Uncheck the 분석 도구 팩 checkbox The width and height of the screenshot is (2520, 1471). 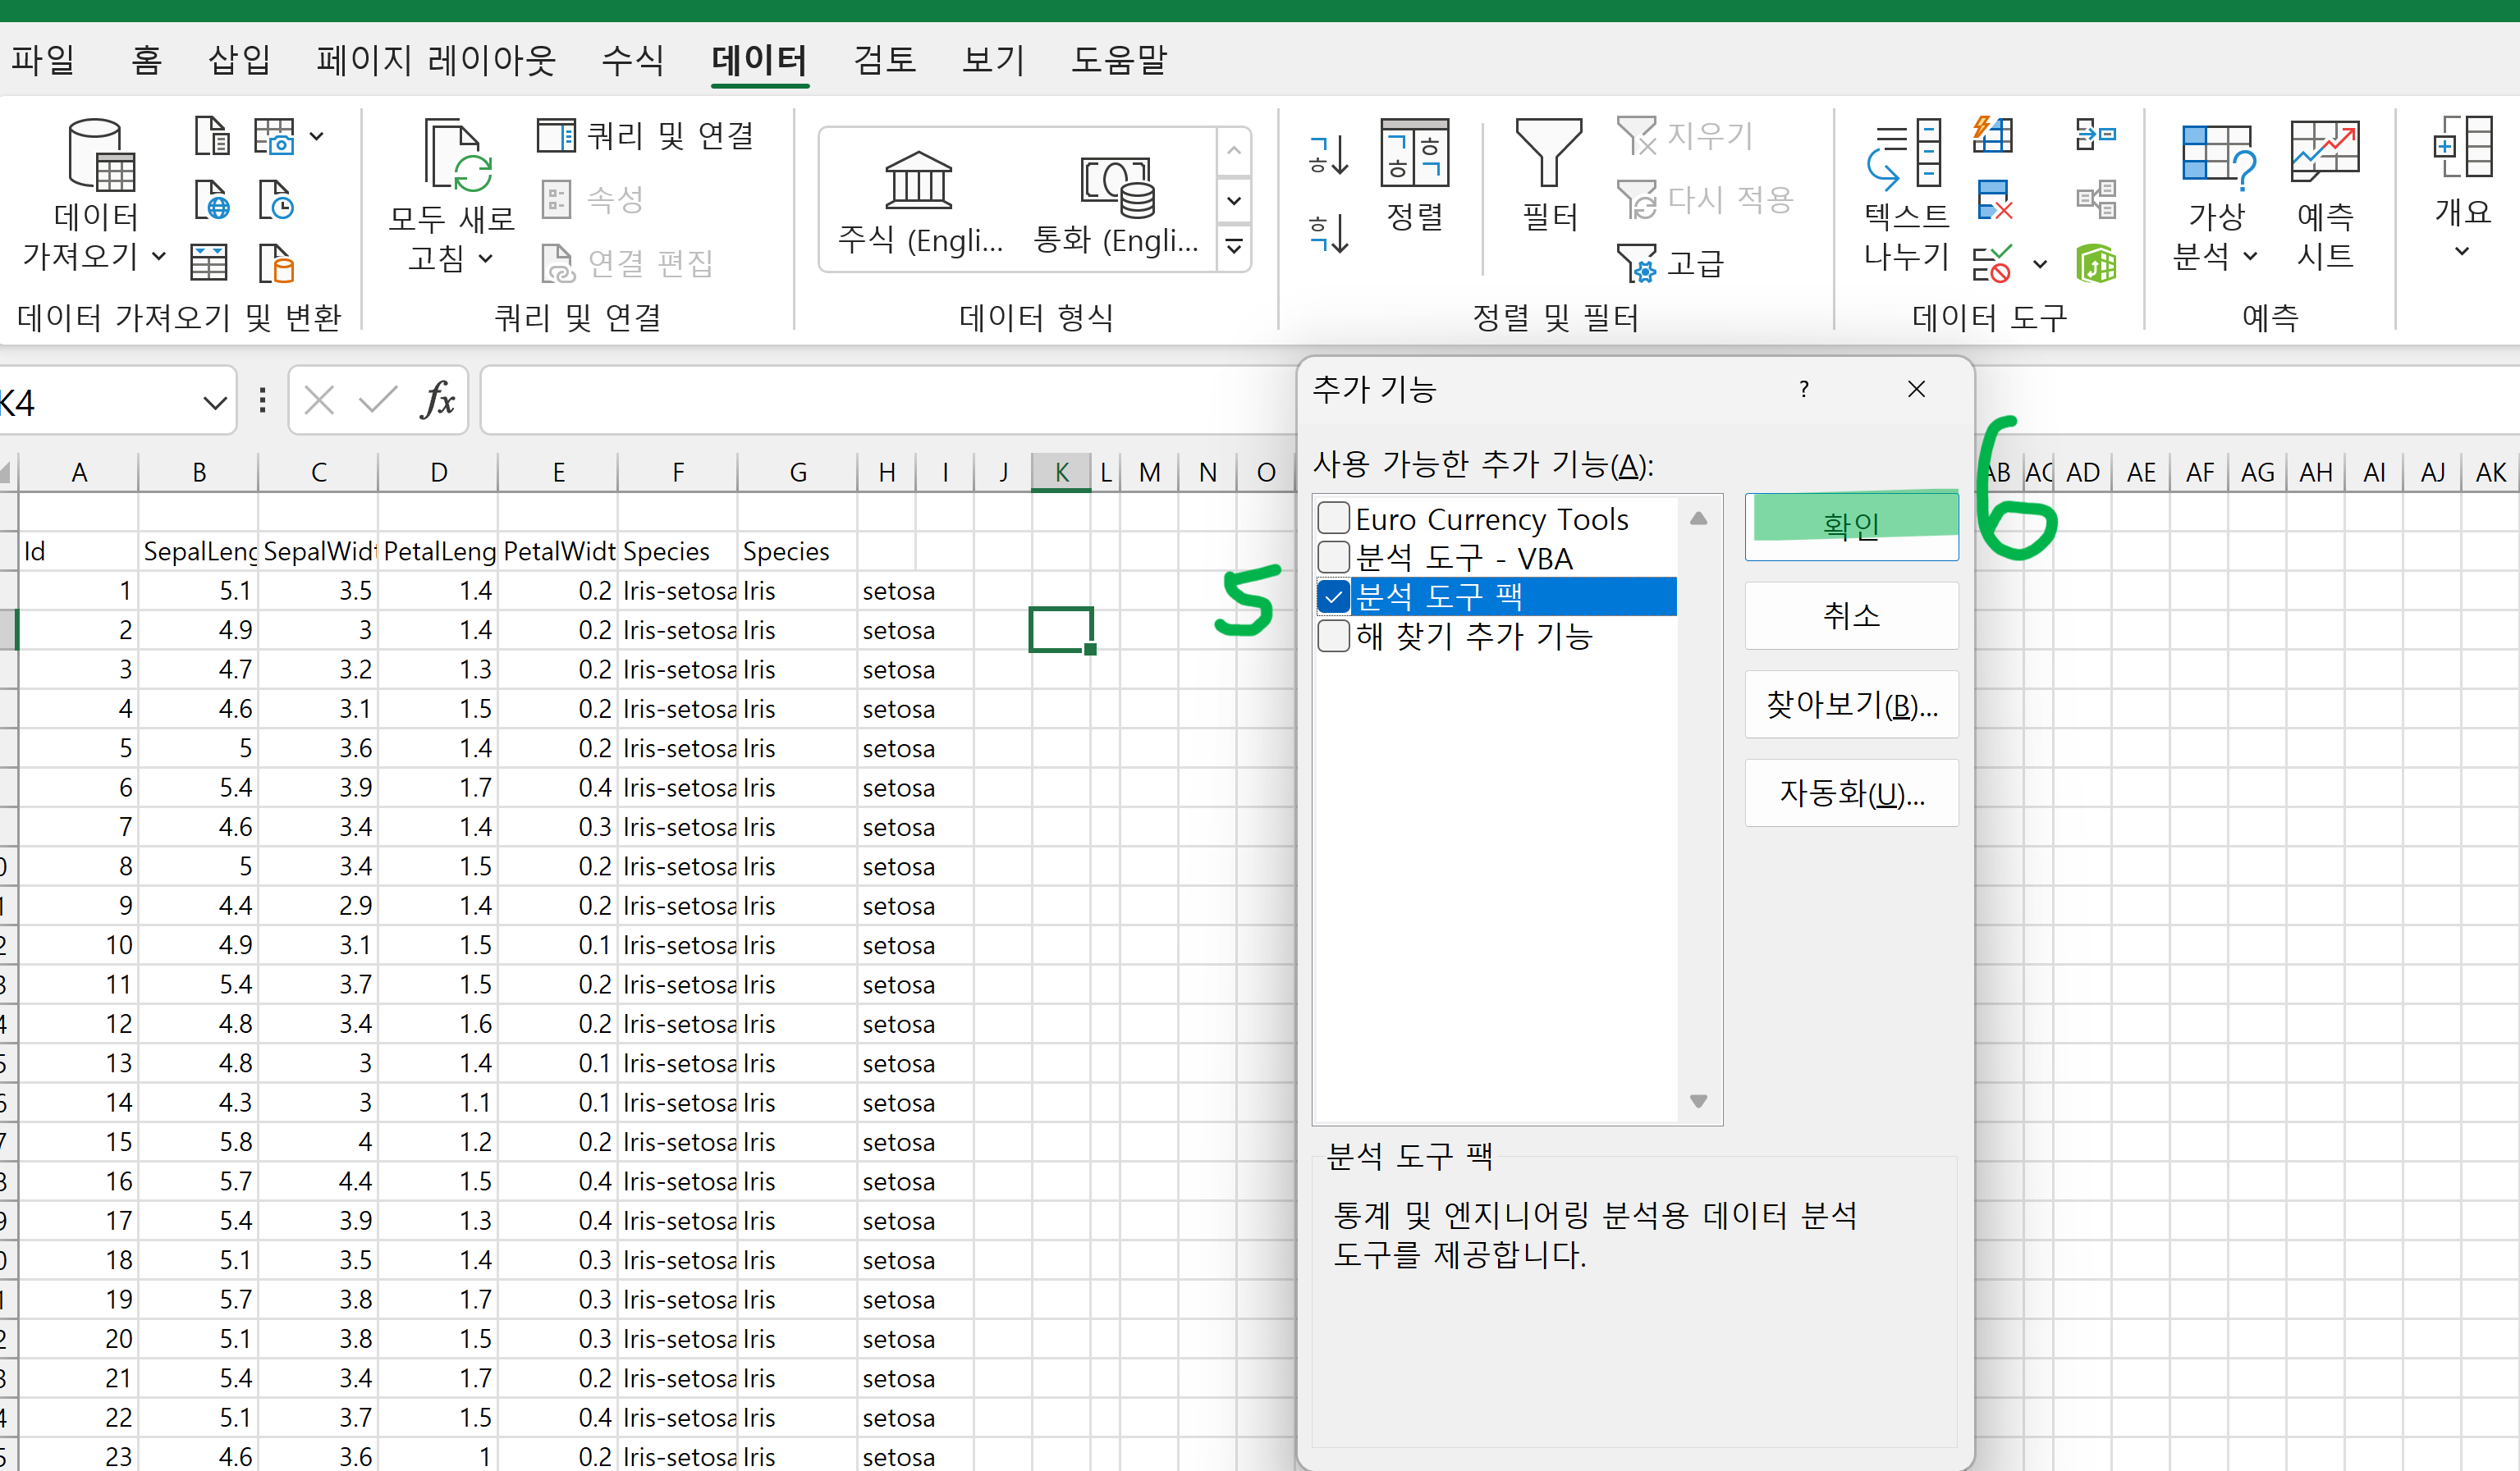(x=1334, y=596)
